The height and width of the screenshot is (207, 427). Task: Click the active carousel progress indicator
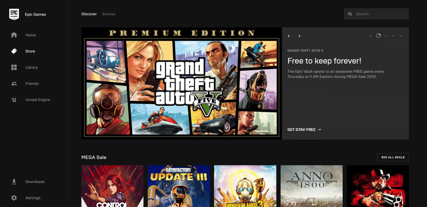(x=378, y=35)
